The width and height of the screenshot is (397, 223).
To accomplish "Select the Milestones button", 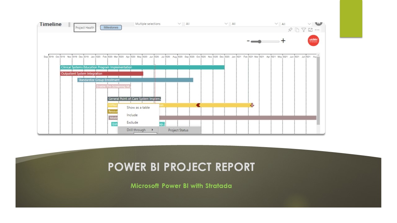I will (x=111, y=28).
